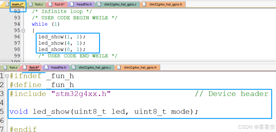The height and width of the screenshot is (132, 276).
Task: Click USER CODE BEGIN WHILE comment
Action: coord(75,18)
